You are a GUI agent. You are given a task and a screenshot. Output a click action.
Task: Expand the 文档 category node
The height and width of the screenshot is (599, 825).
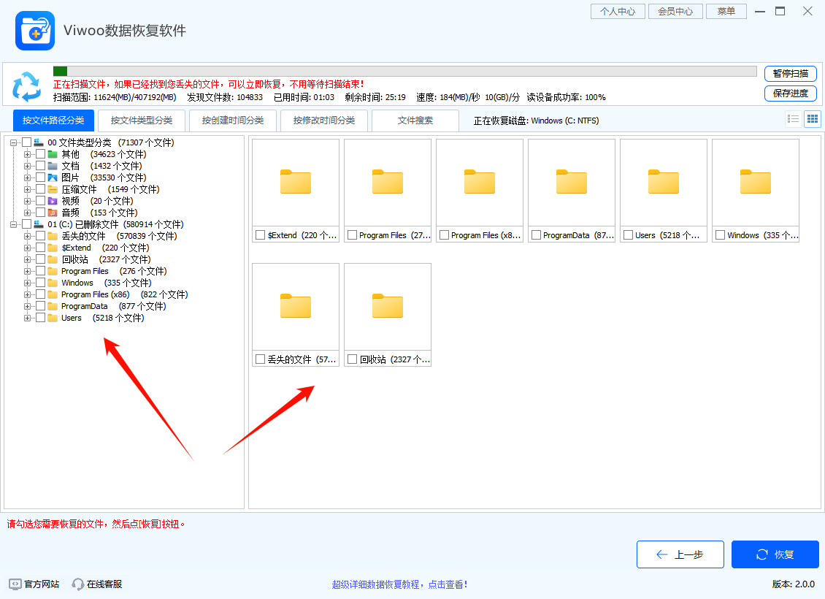tap(27, 166)
